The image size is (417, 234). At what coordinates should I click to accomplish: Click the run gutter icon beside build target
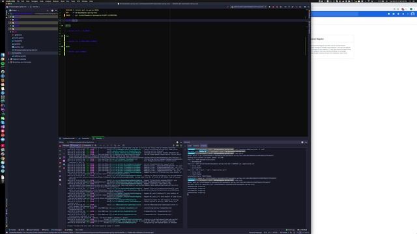(x=63, y=26)
